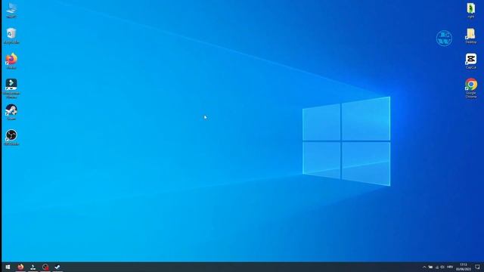Screen dimensions: 484x272
Task: Open the notification center icon
Action: [x=477, y=267]
